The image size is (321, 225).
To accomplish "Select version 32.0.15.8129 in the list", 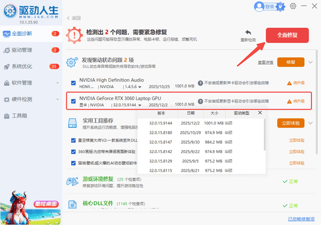I will click(201, 161).
